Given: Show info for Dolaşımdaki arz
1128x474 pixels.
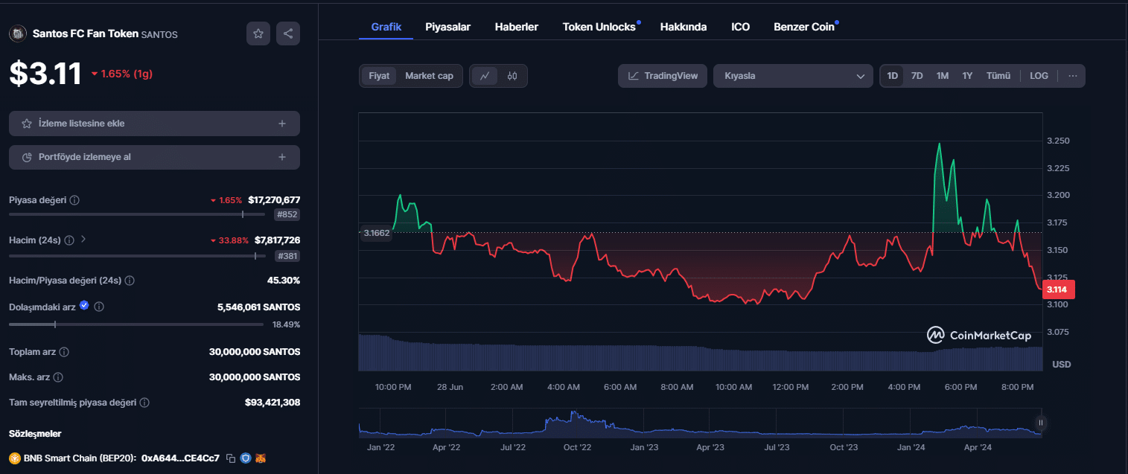Looking at the screenshot, I should click(x=99, y=307).
